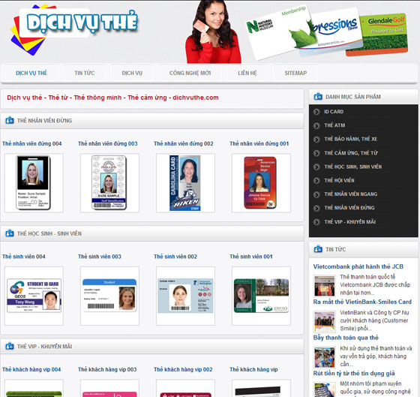This screenshot has height=397, width=420.
Task: Click the card icon beside Thẻ VIP - Khuyến Mãi heading
Action: point(10,346)
